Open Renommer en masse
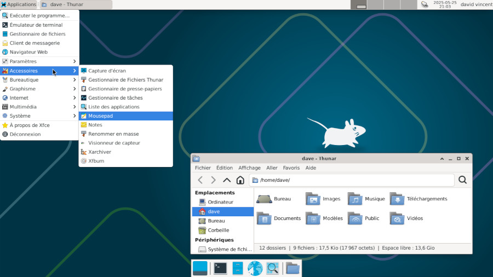 click(126, 134)
